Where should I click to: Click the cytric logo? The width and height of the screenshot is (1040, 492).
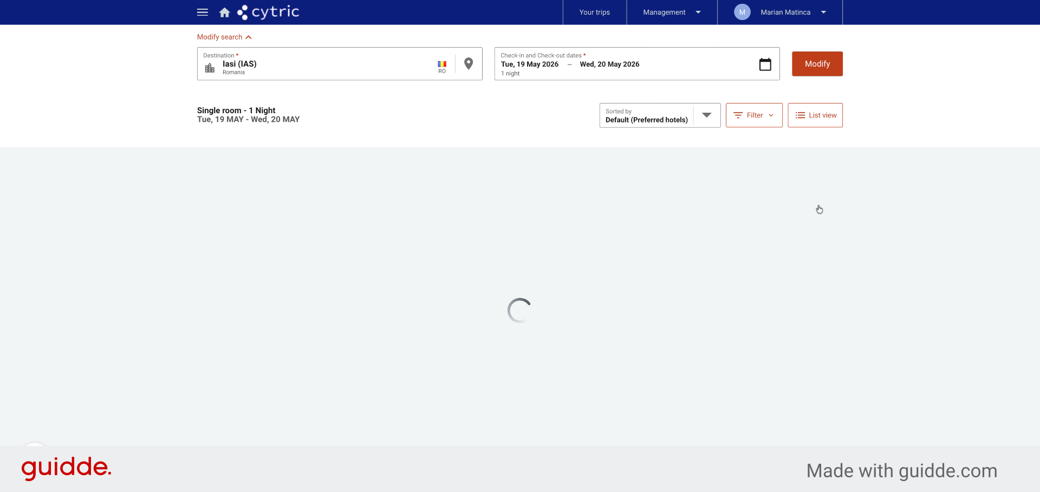(x=268, y=12)
